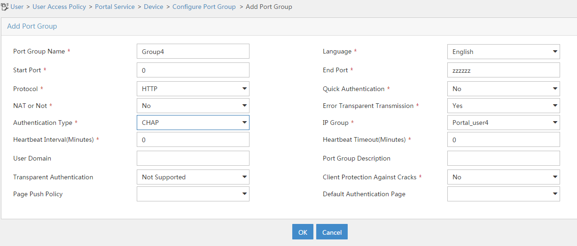Open the NAT or Not dropdown
The height and width of the screenshot is (246, 577).
click(193, 106)
